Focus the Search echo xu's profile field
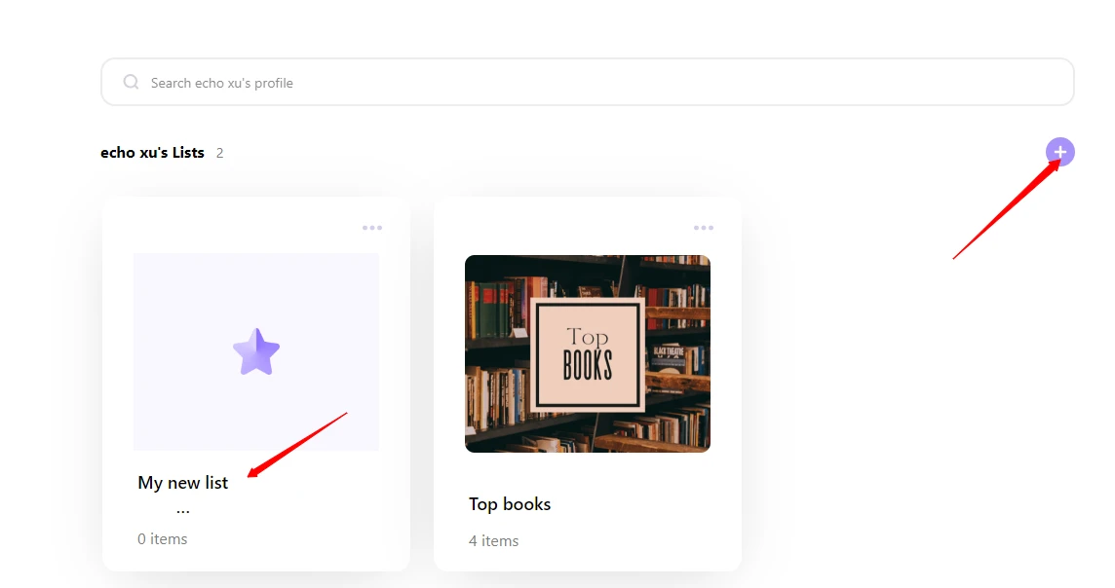This screenshot has height=588, width=1115. click(x=588, y=83)
